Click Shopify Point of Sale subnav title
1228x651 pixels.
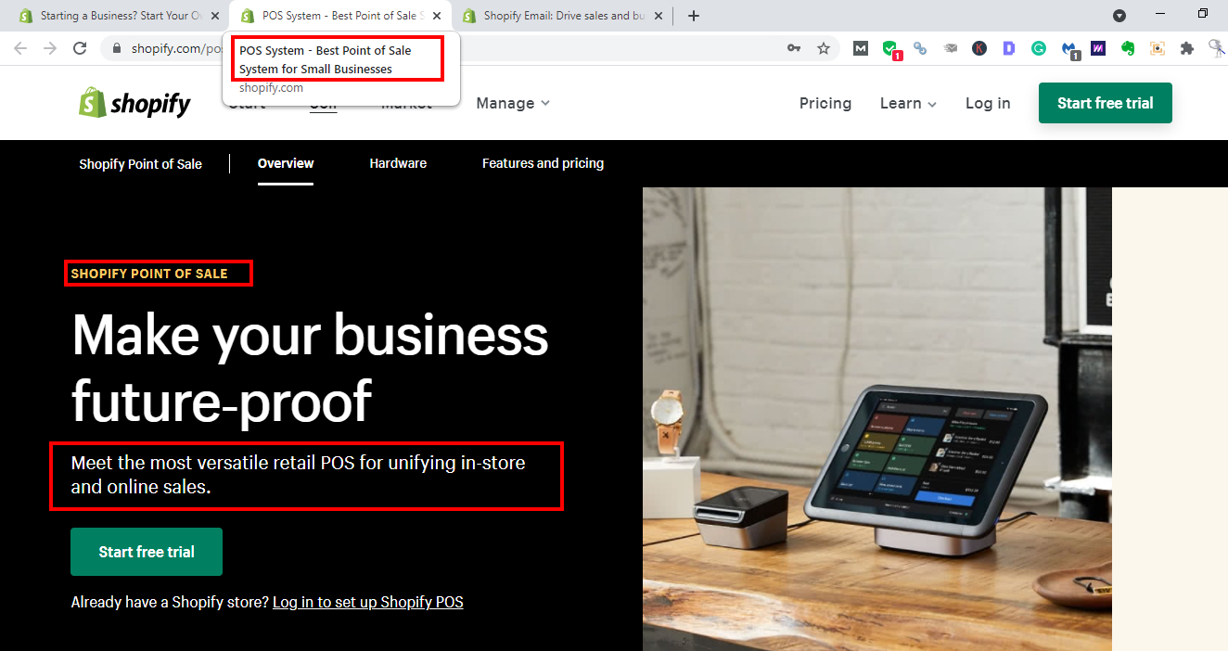pyautogui.click(x=140, y=164)
